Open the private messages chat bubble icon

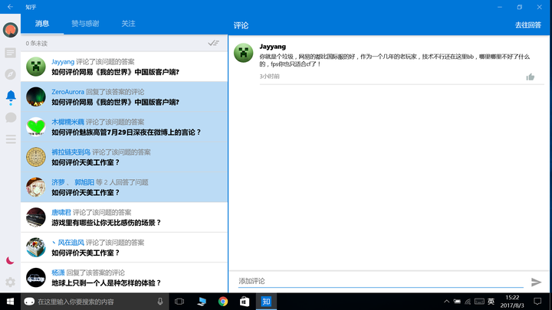(11, 117)
